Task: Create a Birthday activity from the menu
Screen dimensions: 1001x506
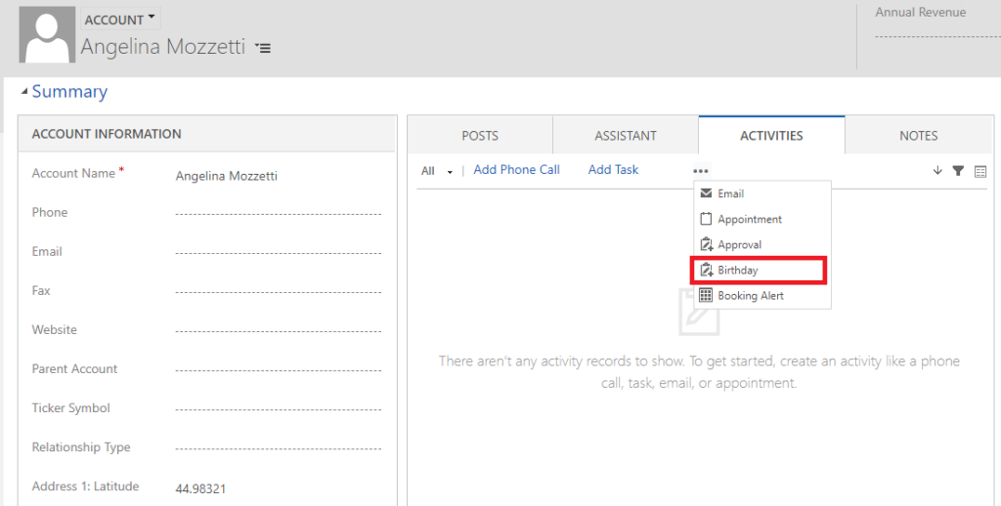Action: [x=738, y=270]
